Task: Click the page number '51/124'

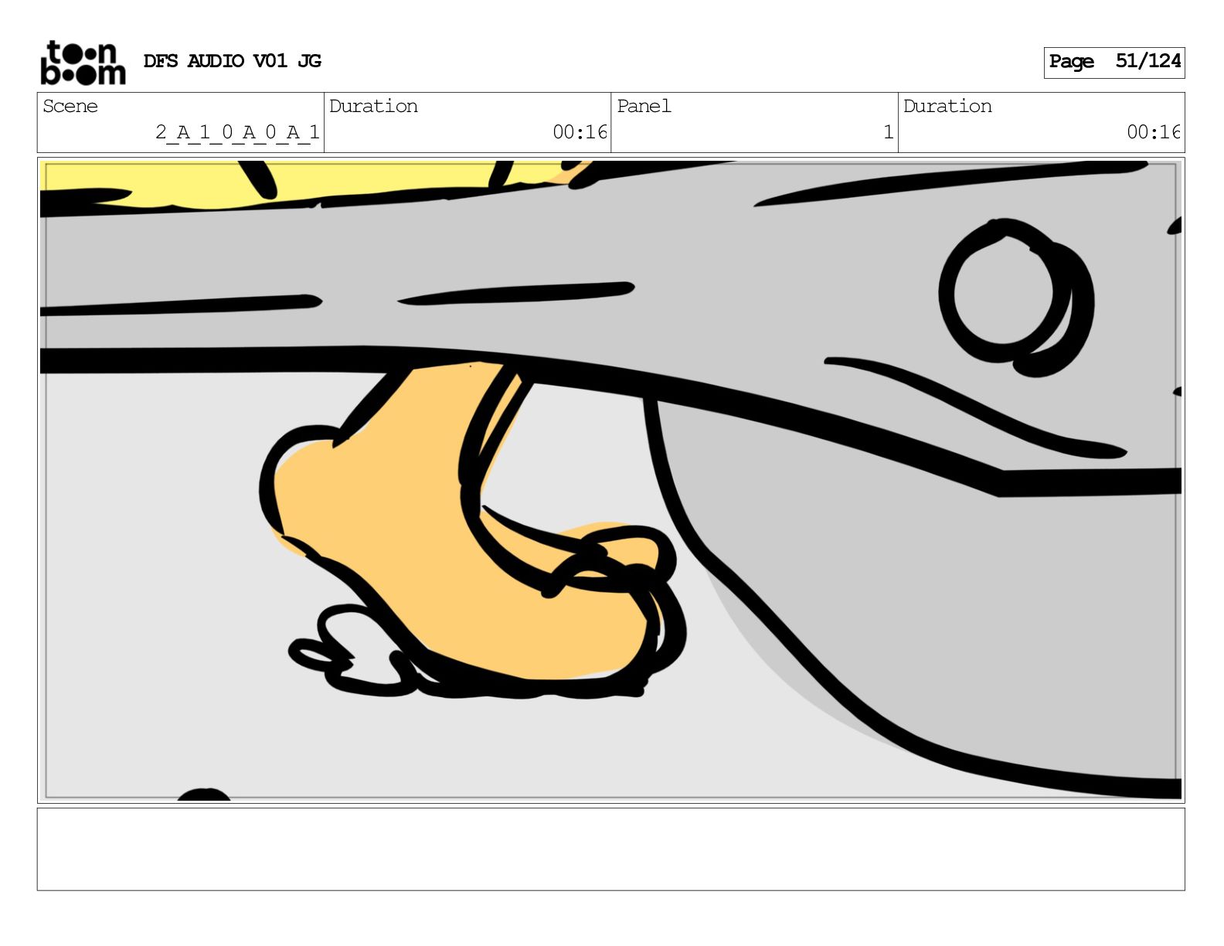Action: click(1148, 61)
